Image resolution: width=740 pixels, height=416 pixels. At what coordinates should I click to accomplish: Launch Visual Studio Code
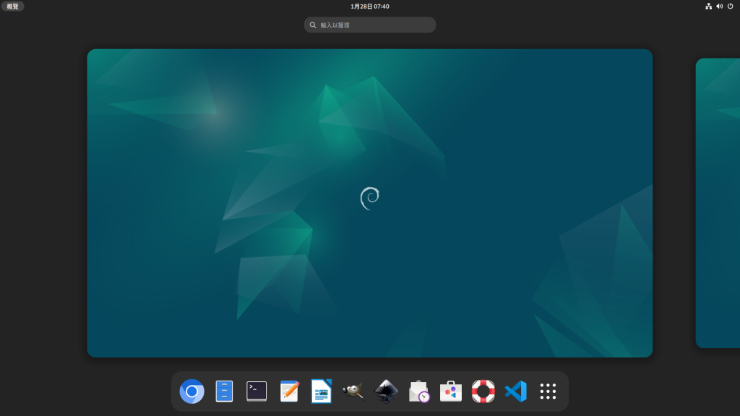click(515, 391)
